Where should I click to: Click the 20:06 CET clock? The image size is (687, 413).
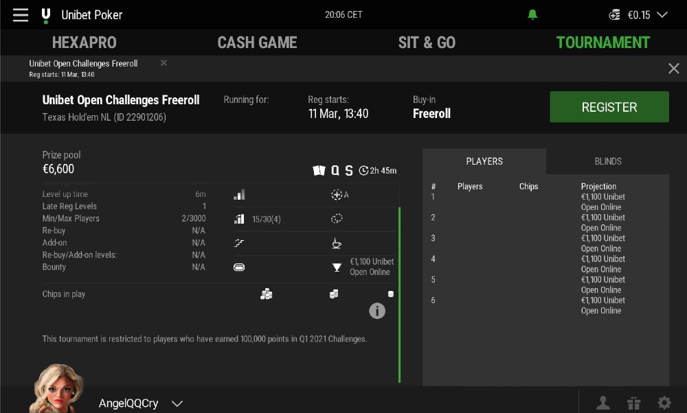[343, 15]
